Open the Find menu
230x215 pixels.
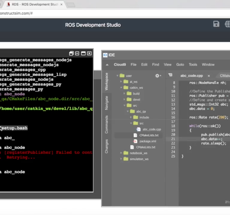(x=156, y=65)
